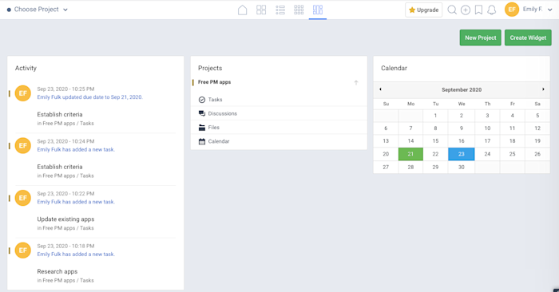Select the nine-square grid view icon
559x292 pixels.
[x=299, y=10]
